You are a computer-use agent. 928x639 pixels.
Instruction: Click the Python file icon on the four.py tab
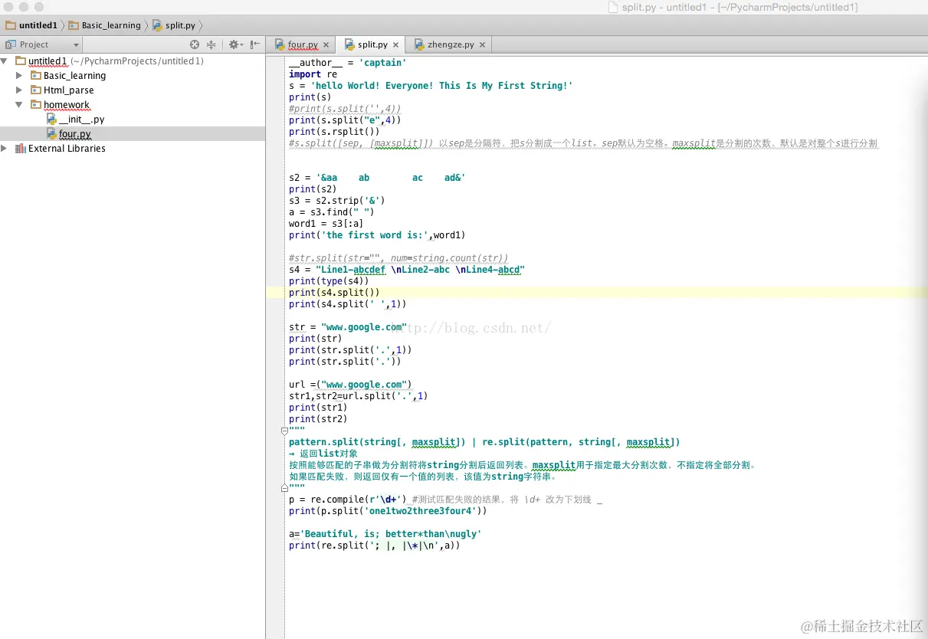point(280,44)
